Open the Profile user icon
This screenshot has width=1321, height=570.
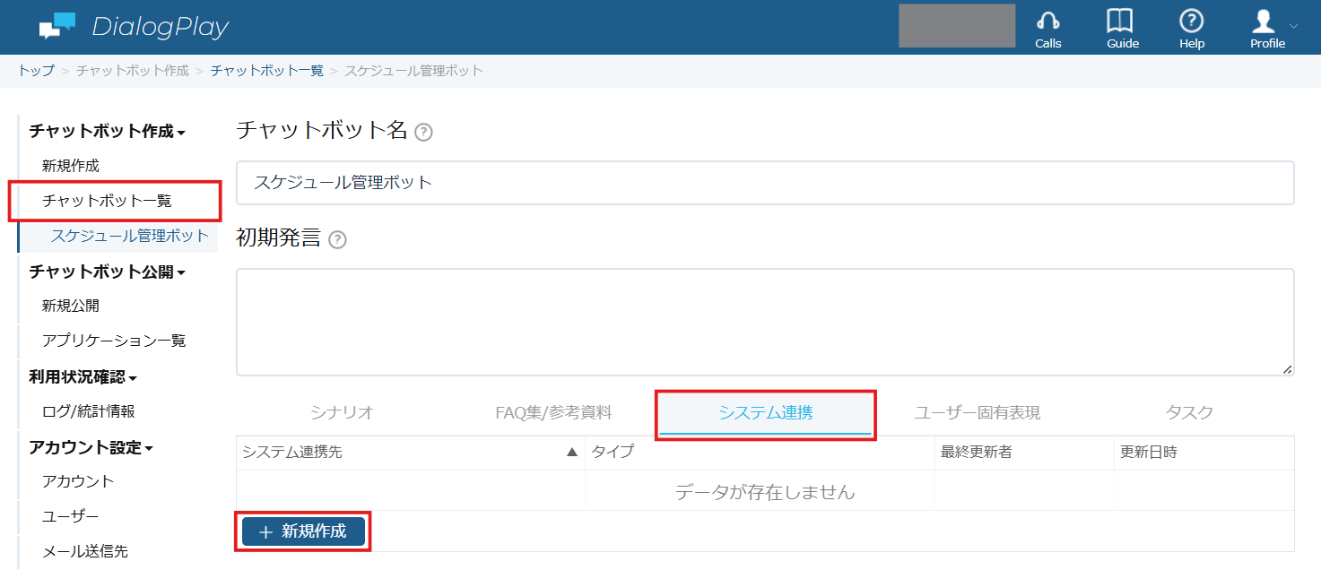tap(1264, 22)
